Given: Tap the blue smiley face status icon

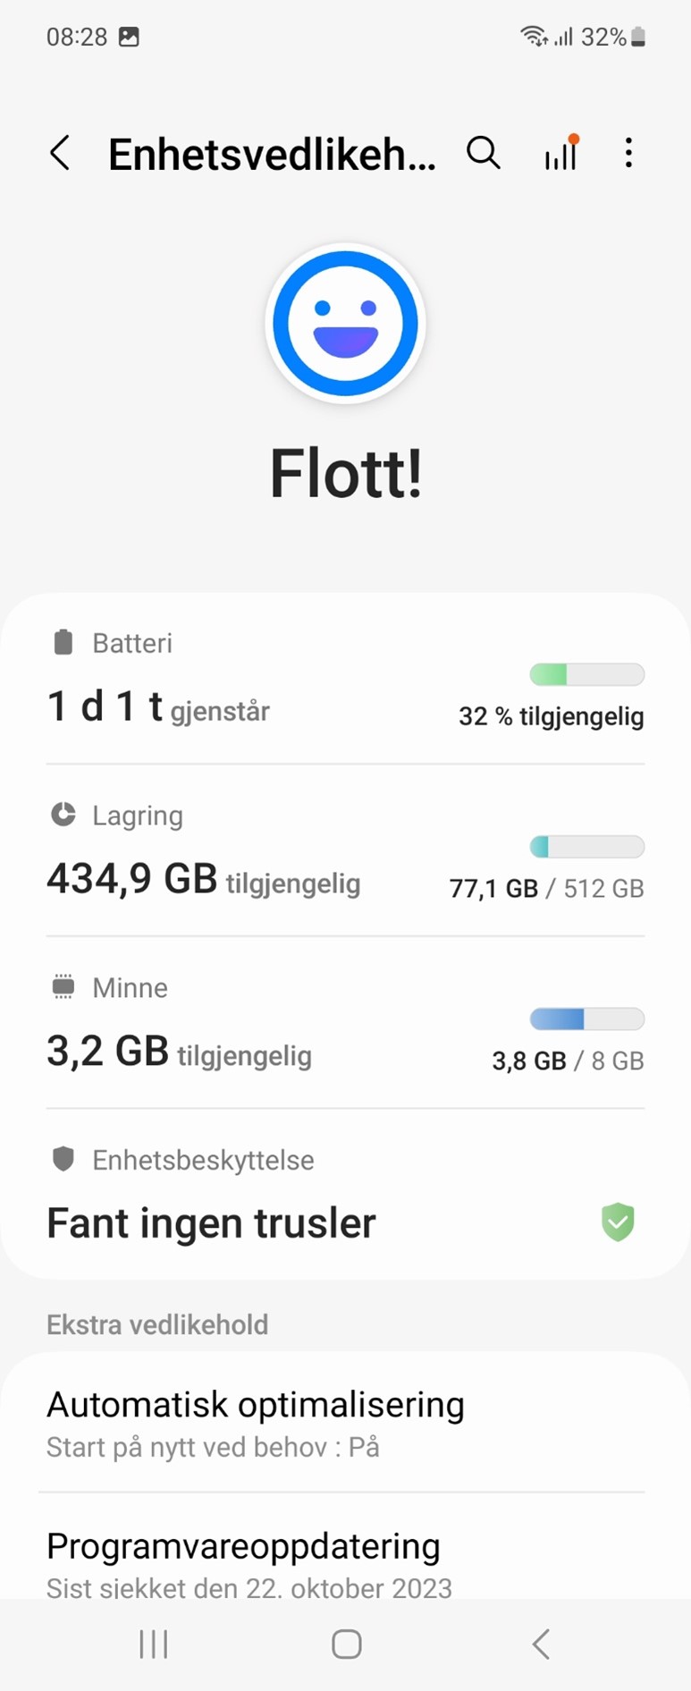Looking at the screenshot, I should tap(345, 323).
